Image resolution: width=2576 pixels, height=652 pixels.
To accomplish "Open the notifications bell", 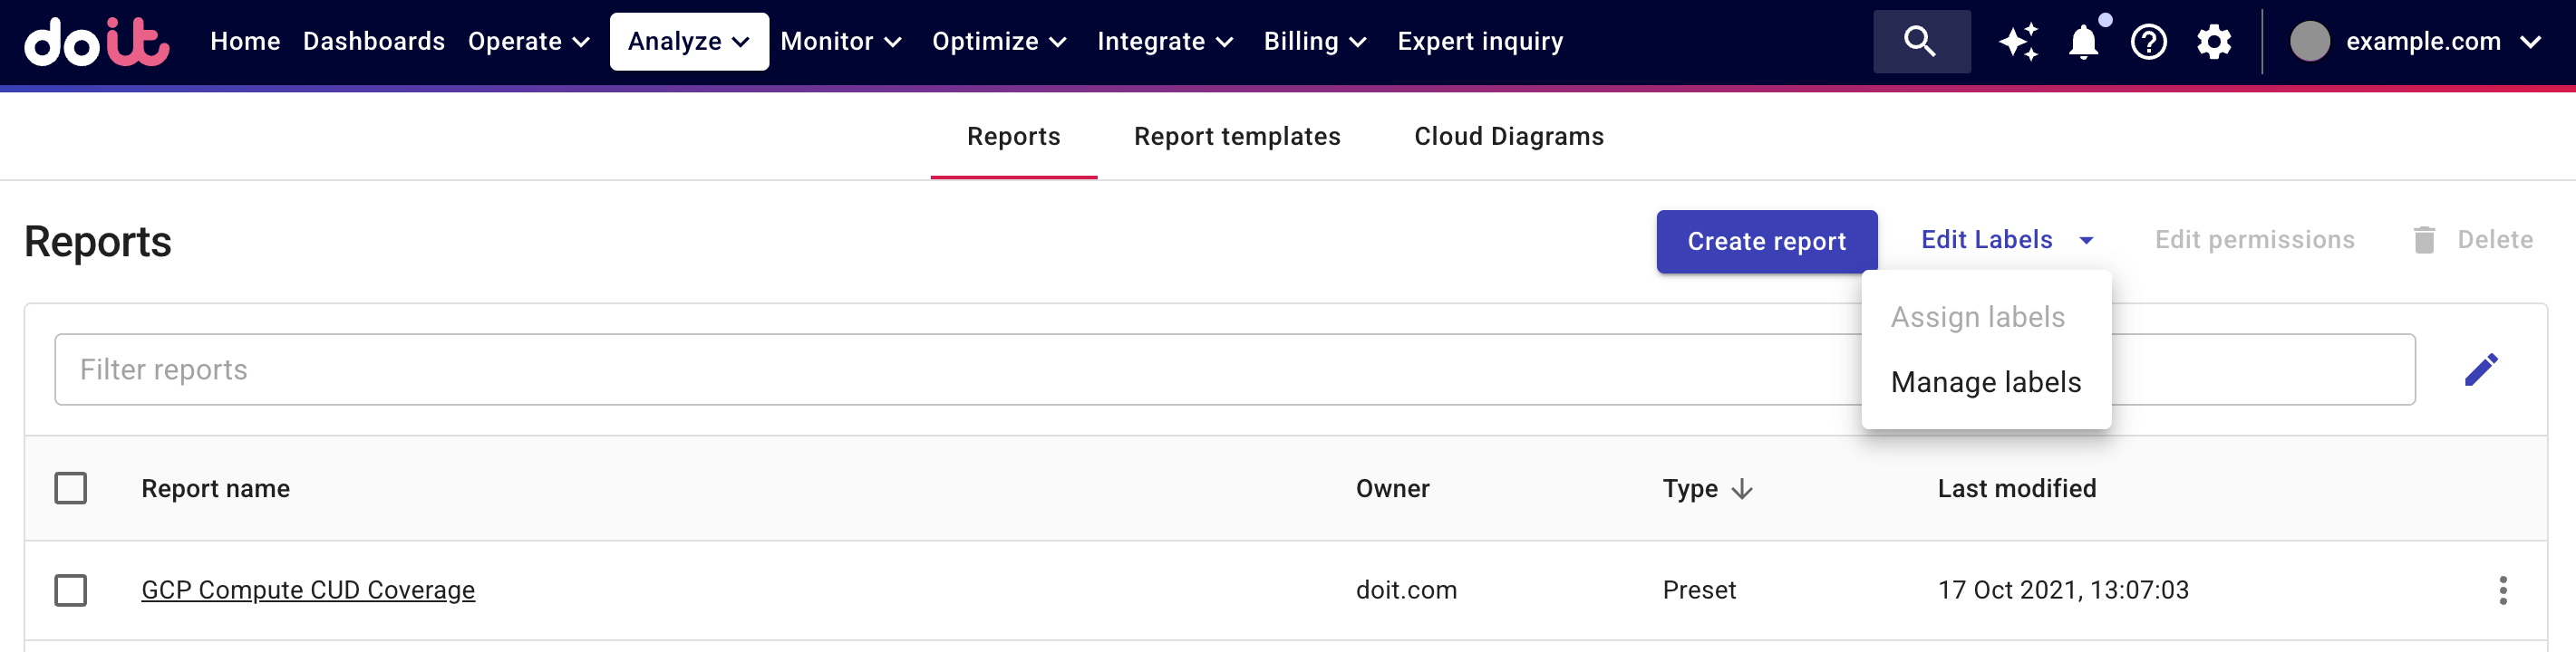I will (x=2083, y=42).
